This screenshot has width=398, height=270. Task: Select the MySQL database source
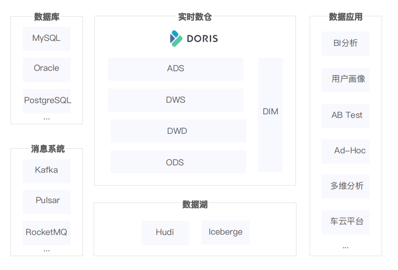47,39
